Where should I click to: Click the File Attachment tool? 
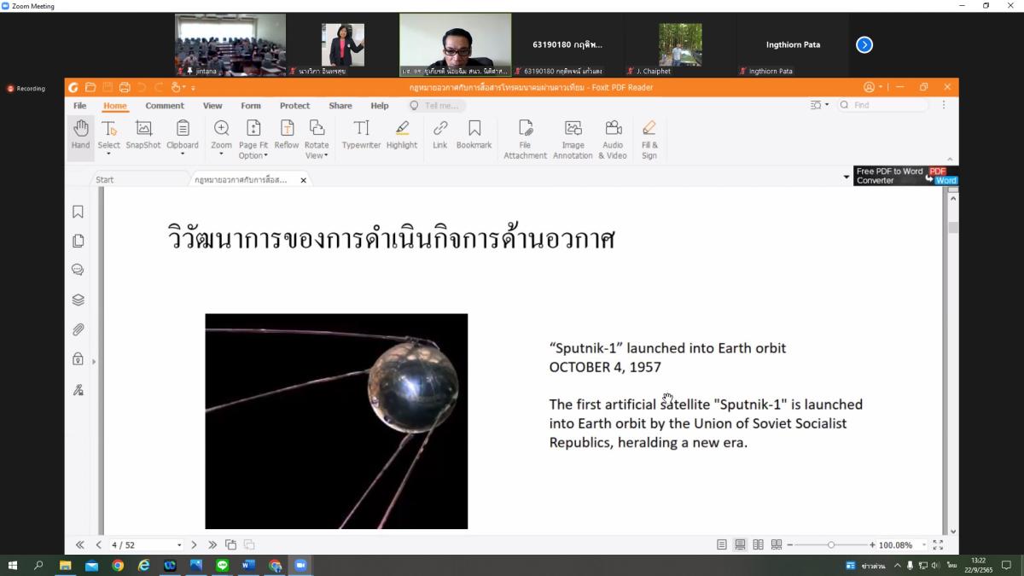pos(525,139)
